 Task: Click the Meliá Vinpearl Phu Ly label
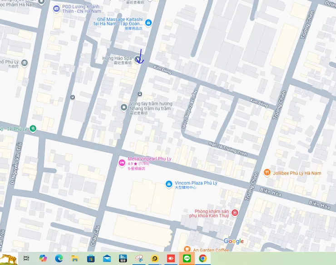pyautogui.click(x=149, y=159)
